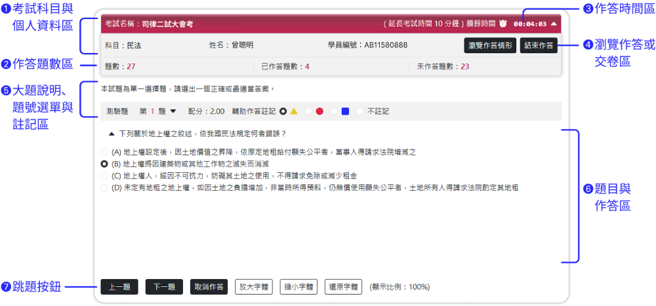Viewport: 656px width, 306px height.
Task: Reset the font size with 還原字體
Action: tap(343, 287)
